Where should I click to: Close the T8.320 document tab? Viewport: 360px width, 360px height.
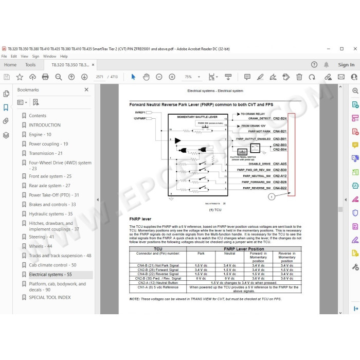tap(93, 65)
